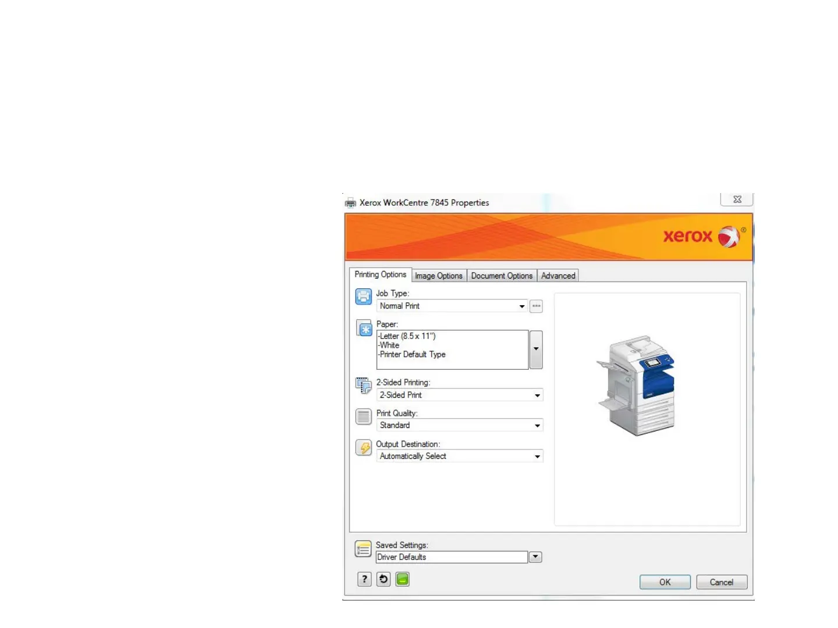Click the OK button
838x628 pixels.
click(x=665, y=582)
